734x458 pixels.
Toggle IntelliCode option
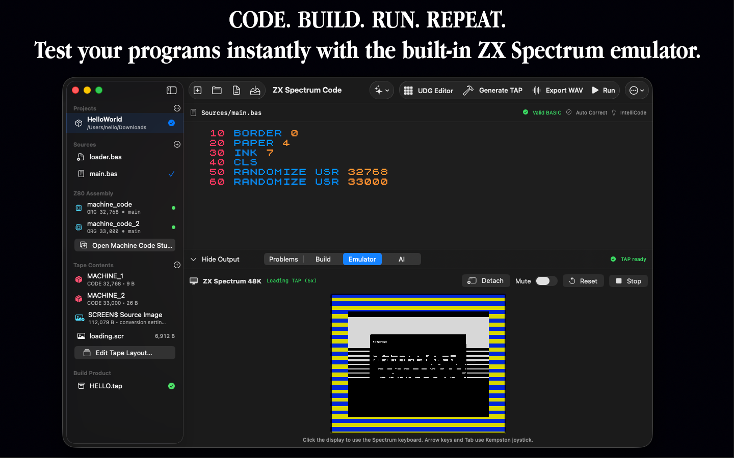[x=629, y=112]
